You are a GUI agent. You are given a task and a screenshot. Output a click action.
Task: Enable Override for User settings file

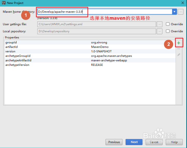click(168, 24)
